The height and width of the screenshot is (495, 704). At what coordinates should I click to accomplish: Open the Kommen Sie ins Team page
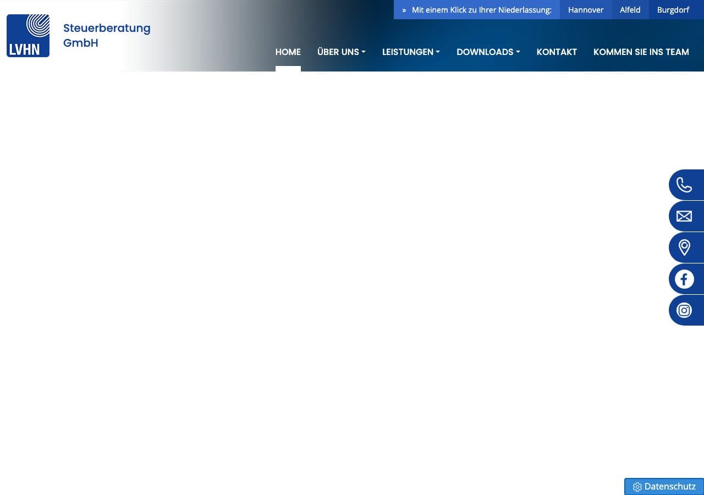[641, 52]
